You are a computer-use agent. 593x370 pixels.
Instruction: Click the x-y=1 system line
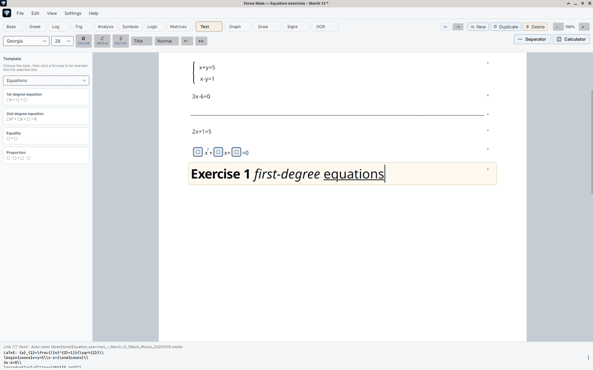[x=207, y=79]
